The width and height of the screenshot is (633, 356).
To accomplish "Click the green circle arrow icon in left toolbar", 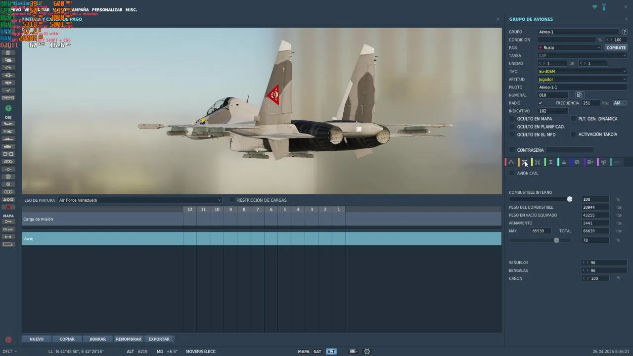I will (8, 108).
